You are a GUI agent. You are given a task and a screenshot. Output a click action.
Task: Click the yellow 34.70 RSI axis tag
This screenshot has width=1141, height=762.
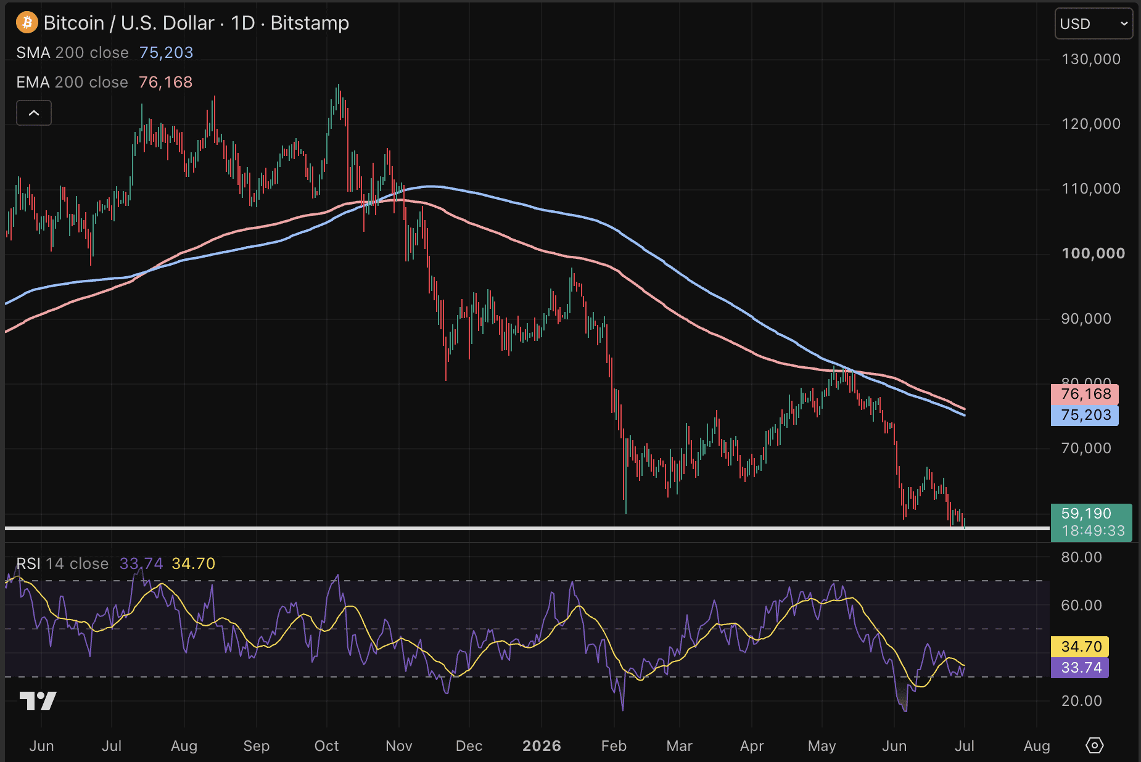(1079, 646)
